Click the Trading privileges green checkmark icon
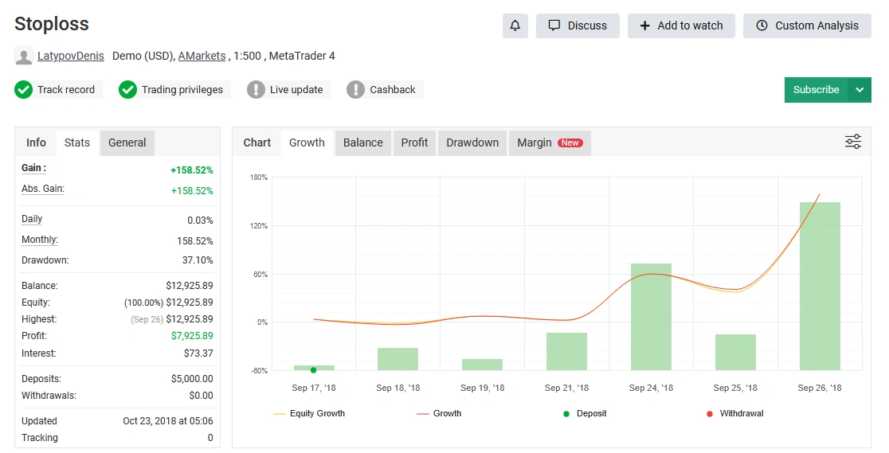This screenshot has width=889, height=453. click(x=127, y=90)
